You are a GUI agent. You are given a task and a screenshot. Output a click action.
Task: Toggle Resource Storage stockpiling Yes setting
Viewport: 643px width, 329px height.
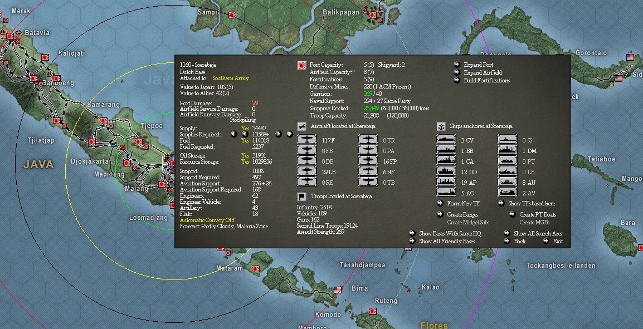[245, 162]
